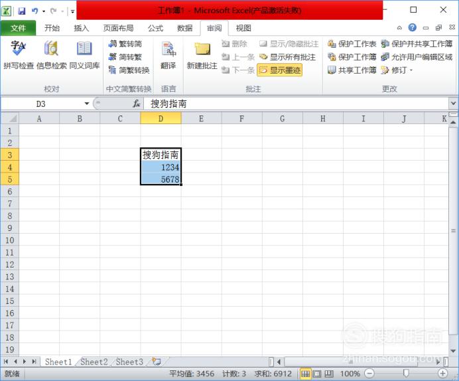459x381 pixels.
Task: Toggle 显示/隐藏批注
Action: pos(289,44)
